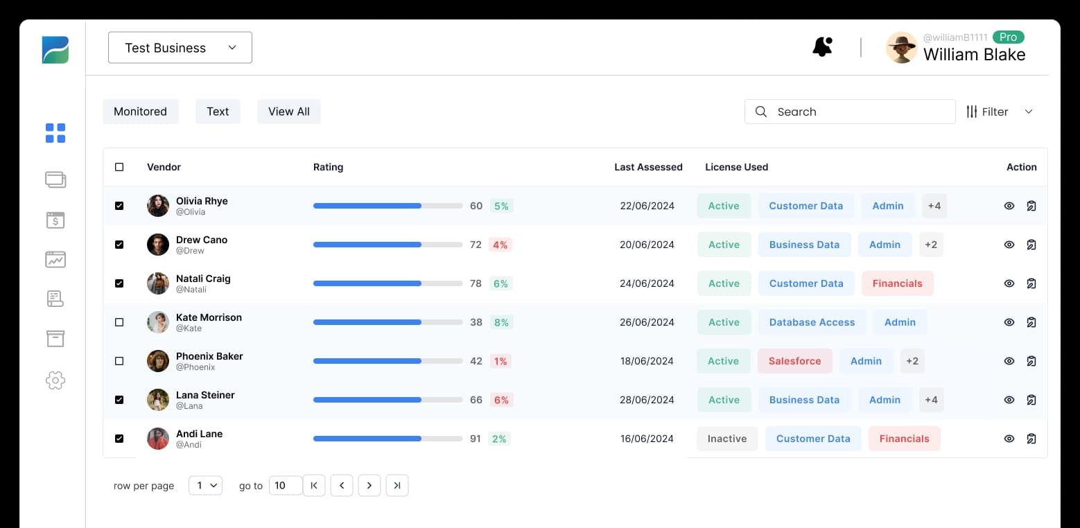The height and width of the screenshot is (528, 1080).
Task: Check the Kate Morrison row checkbox
Action: click(119, 322)
